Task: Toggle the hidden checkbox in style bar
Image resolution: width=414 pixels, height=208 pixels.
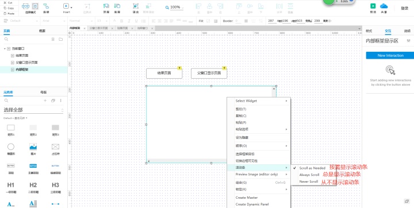Action: click(330, 21)
